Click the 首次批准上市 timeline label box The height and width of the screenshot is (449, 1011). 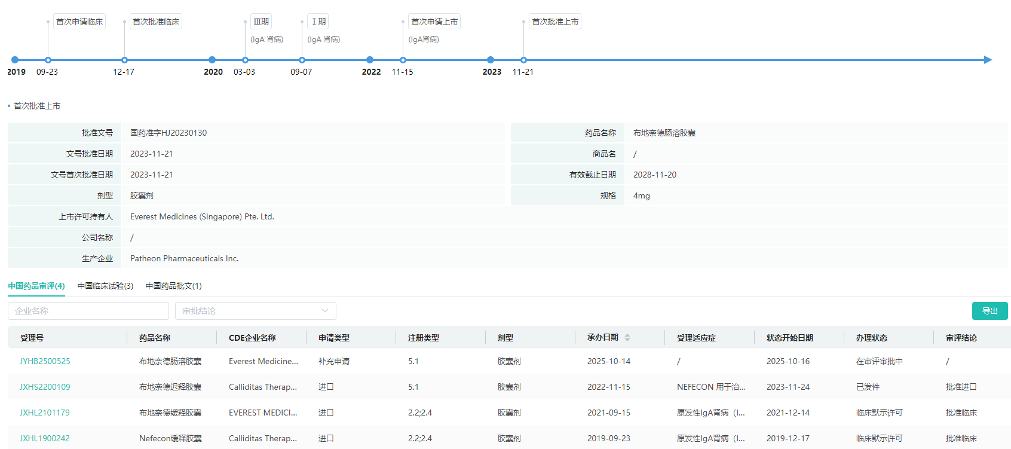coord(555,22)
